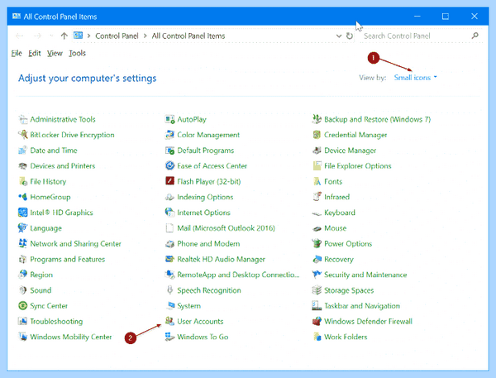
Task: Open Phone and Modem link
Action: (208, 243)
